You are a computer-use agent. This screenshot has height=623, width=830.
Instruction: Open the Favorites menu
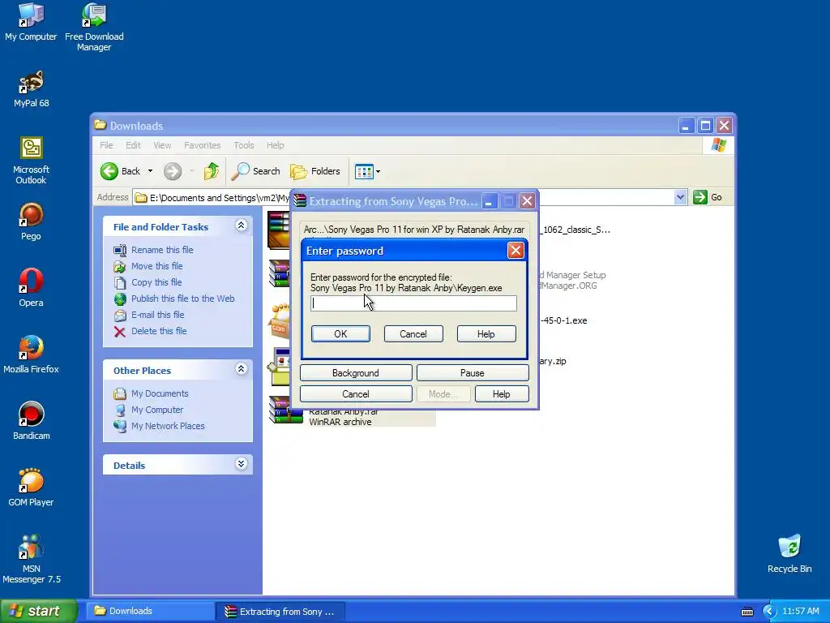pyautogui.click(x=202, y=145)
